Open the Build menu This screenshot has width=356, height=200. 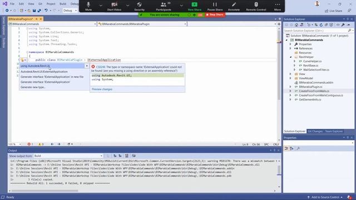pyautogui.click(x=63, y=4)
